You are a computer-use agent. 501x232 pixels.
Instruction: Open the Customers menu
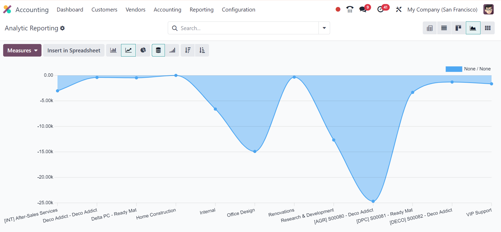click(x=104, y=10)
